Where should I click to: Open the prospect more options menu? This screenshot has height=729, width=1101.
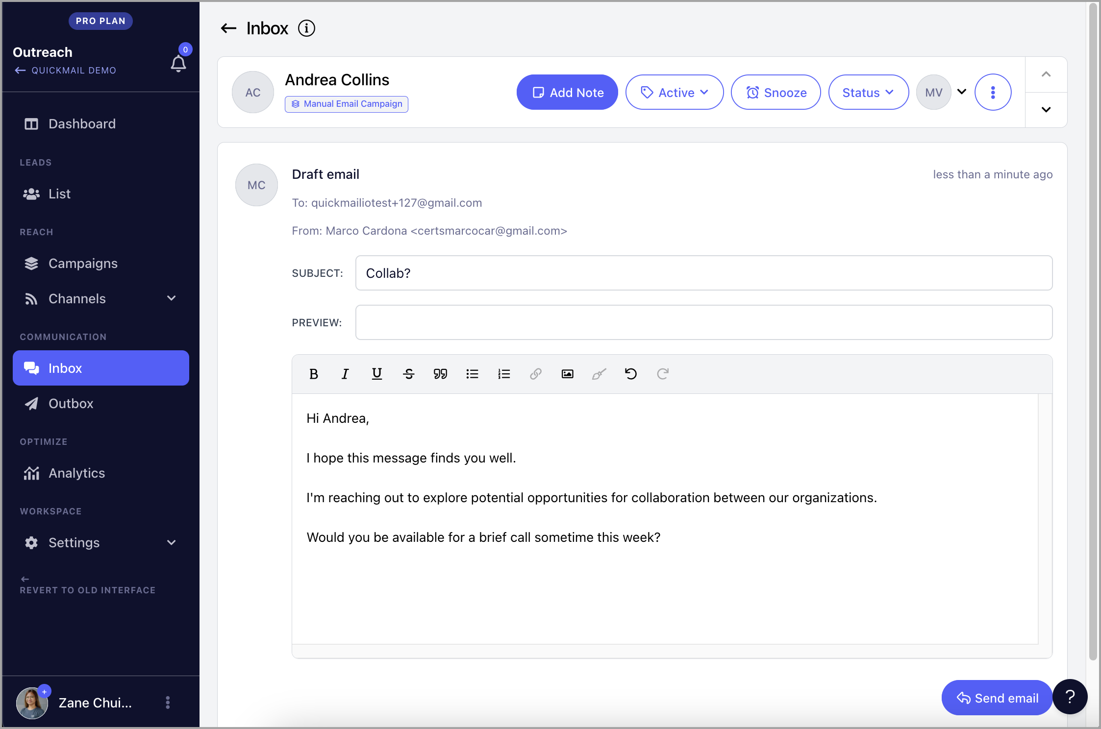coord(993,93)
